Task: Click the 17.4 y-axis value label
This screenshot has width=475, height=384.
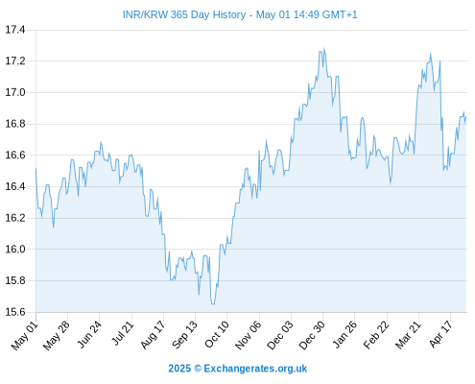Action: pyautogui.click(x=14, y=30)
